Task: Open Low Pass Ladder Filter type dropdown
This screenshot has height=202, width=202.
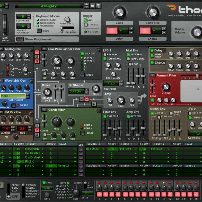Action: click(44, 49)
